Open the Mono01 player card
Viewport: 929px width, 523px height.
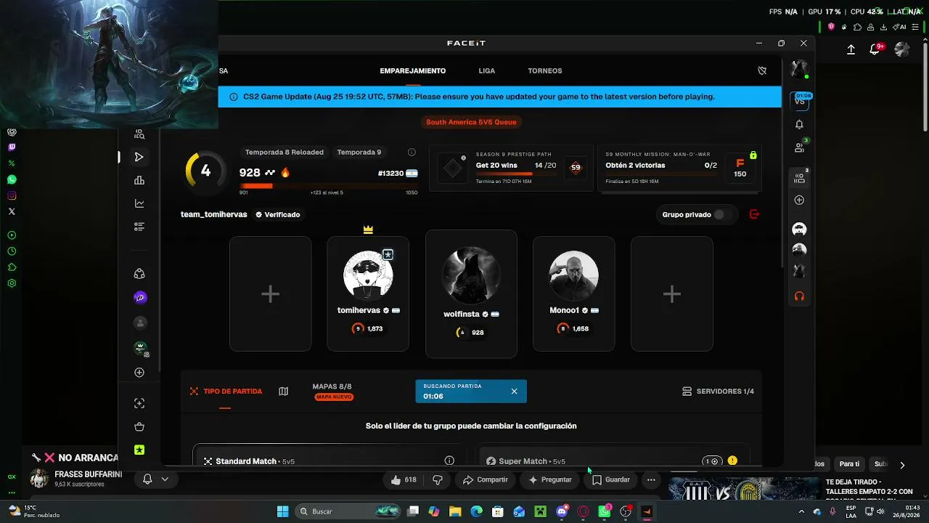click(x=573, y=293)
